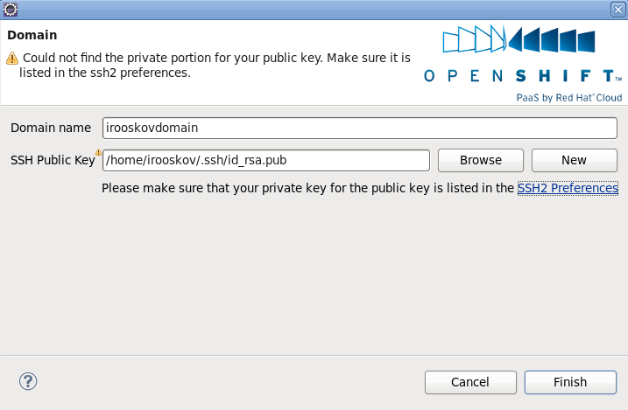Open the SSH2 Preferences link
This screenshot has width=628, height=410.
pyautogui.click(x=568, y=188)
